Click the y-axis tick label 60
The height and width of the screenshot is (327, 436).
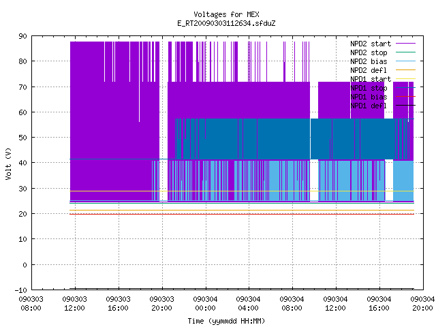pyautogui.click(x=22, y=112)
